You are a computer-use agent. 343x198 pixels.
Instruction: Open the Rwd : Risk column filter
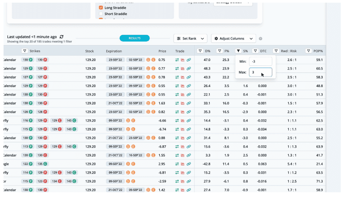point(276,51)
